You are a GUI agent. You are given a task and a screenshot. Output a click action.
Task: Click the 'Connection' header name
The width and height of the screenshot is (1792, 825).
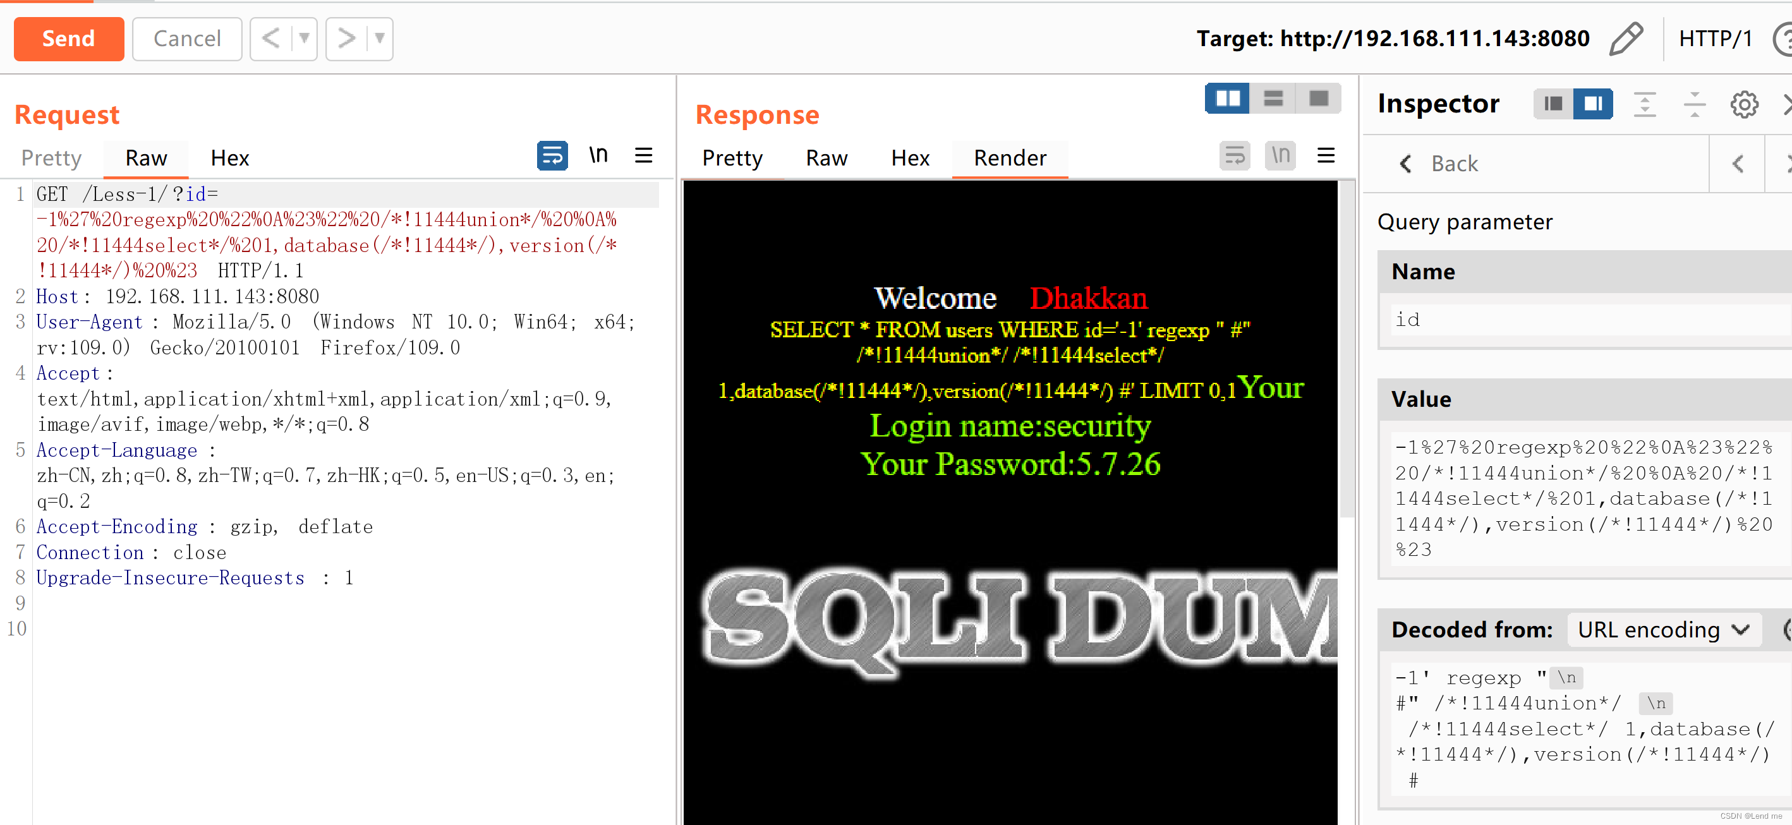90,552
